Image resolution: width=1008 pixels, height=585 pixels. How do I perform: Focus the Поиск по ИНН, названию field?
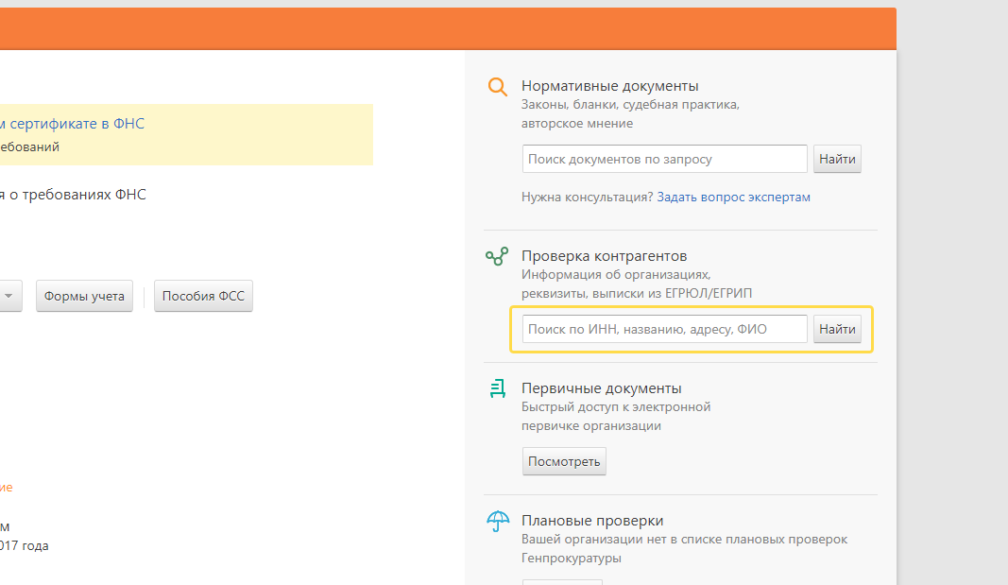point(665,329)
